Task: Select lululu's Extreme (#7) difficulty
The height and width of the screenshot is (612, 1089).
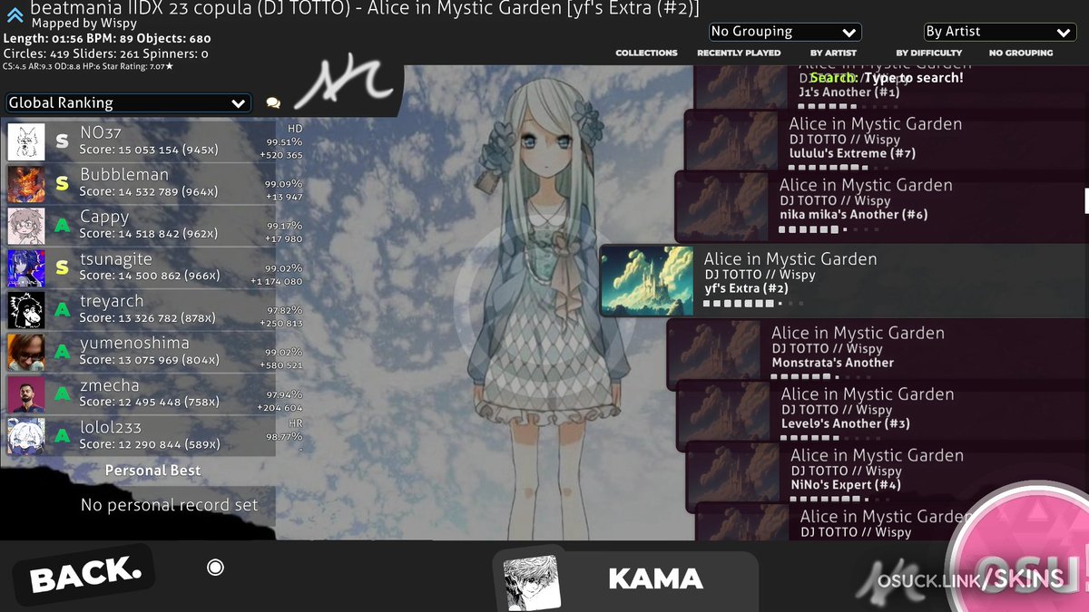Action: pos(886,139)
